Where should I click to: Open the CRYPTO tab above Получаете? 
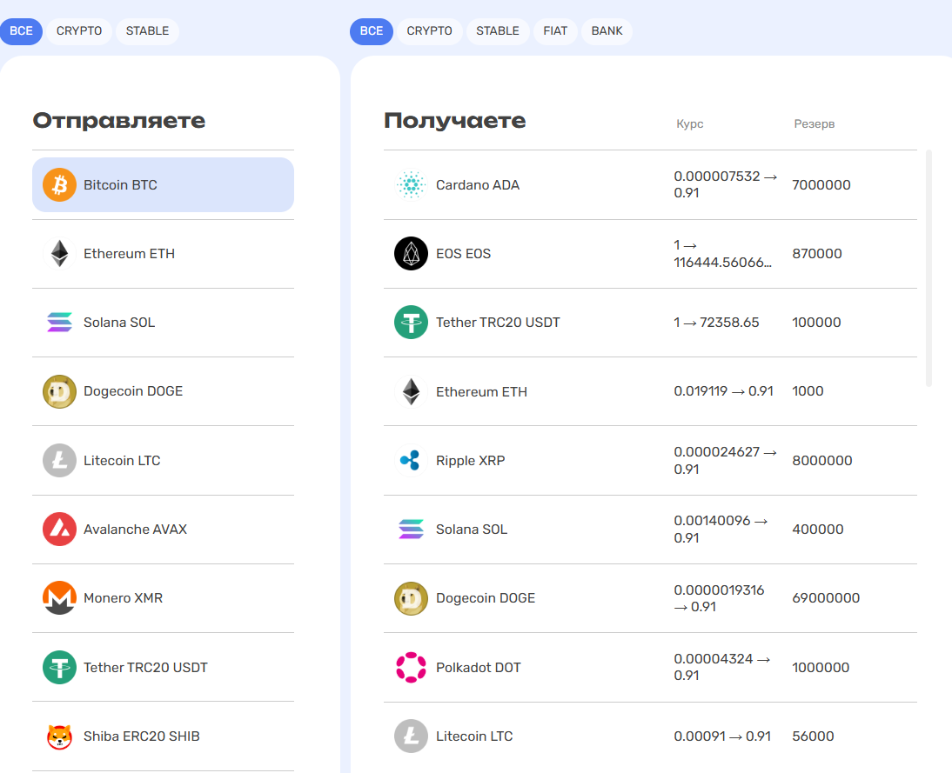tap(429, 31)
